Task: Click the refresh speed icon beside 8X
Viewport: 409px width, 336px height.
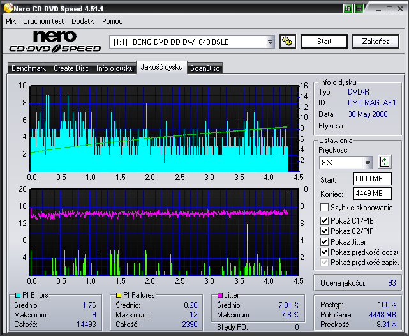Action: click(385, 162)
